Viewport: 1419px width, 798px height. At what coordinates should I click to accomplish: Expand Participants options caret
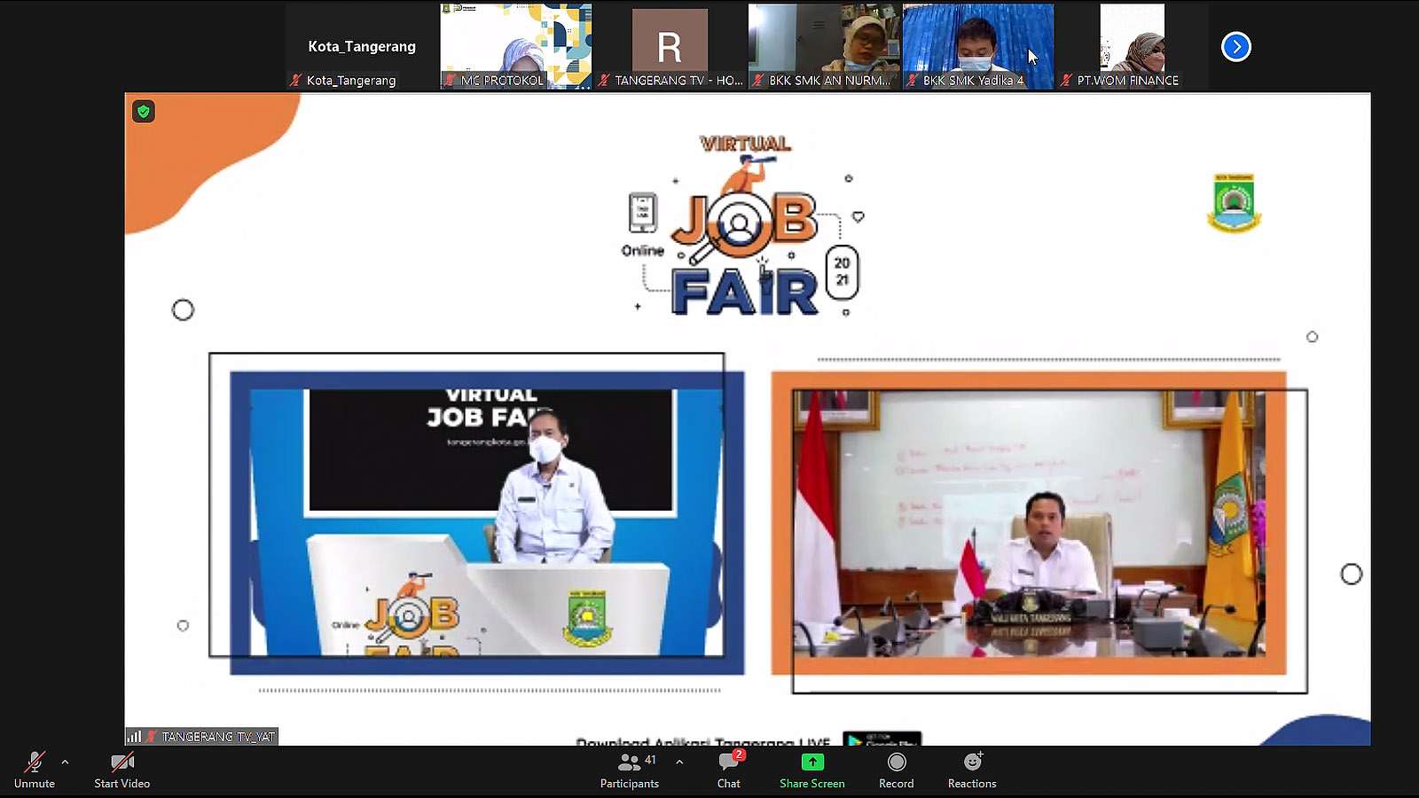point(679,762)
